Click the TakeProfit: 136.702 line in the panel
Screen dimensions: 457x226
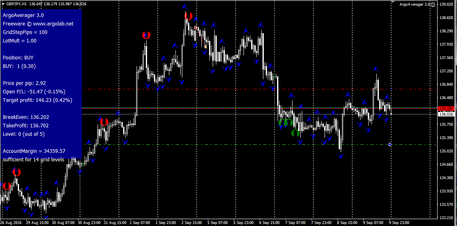point(26,126)
